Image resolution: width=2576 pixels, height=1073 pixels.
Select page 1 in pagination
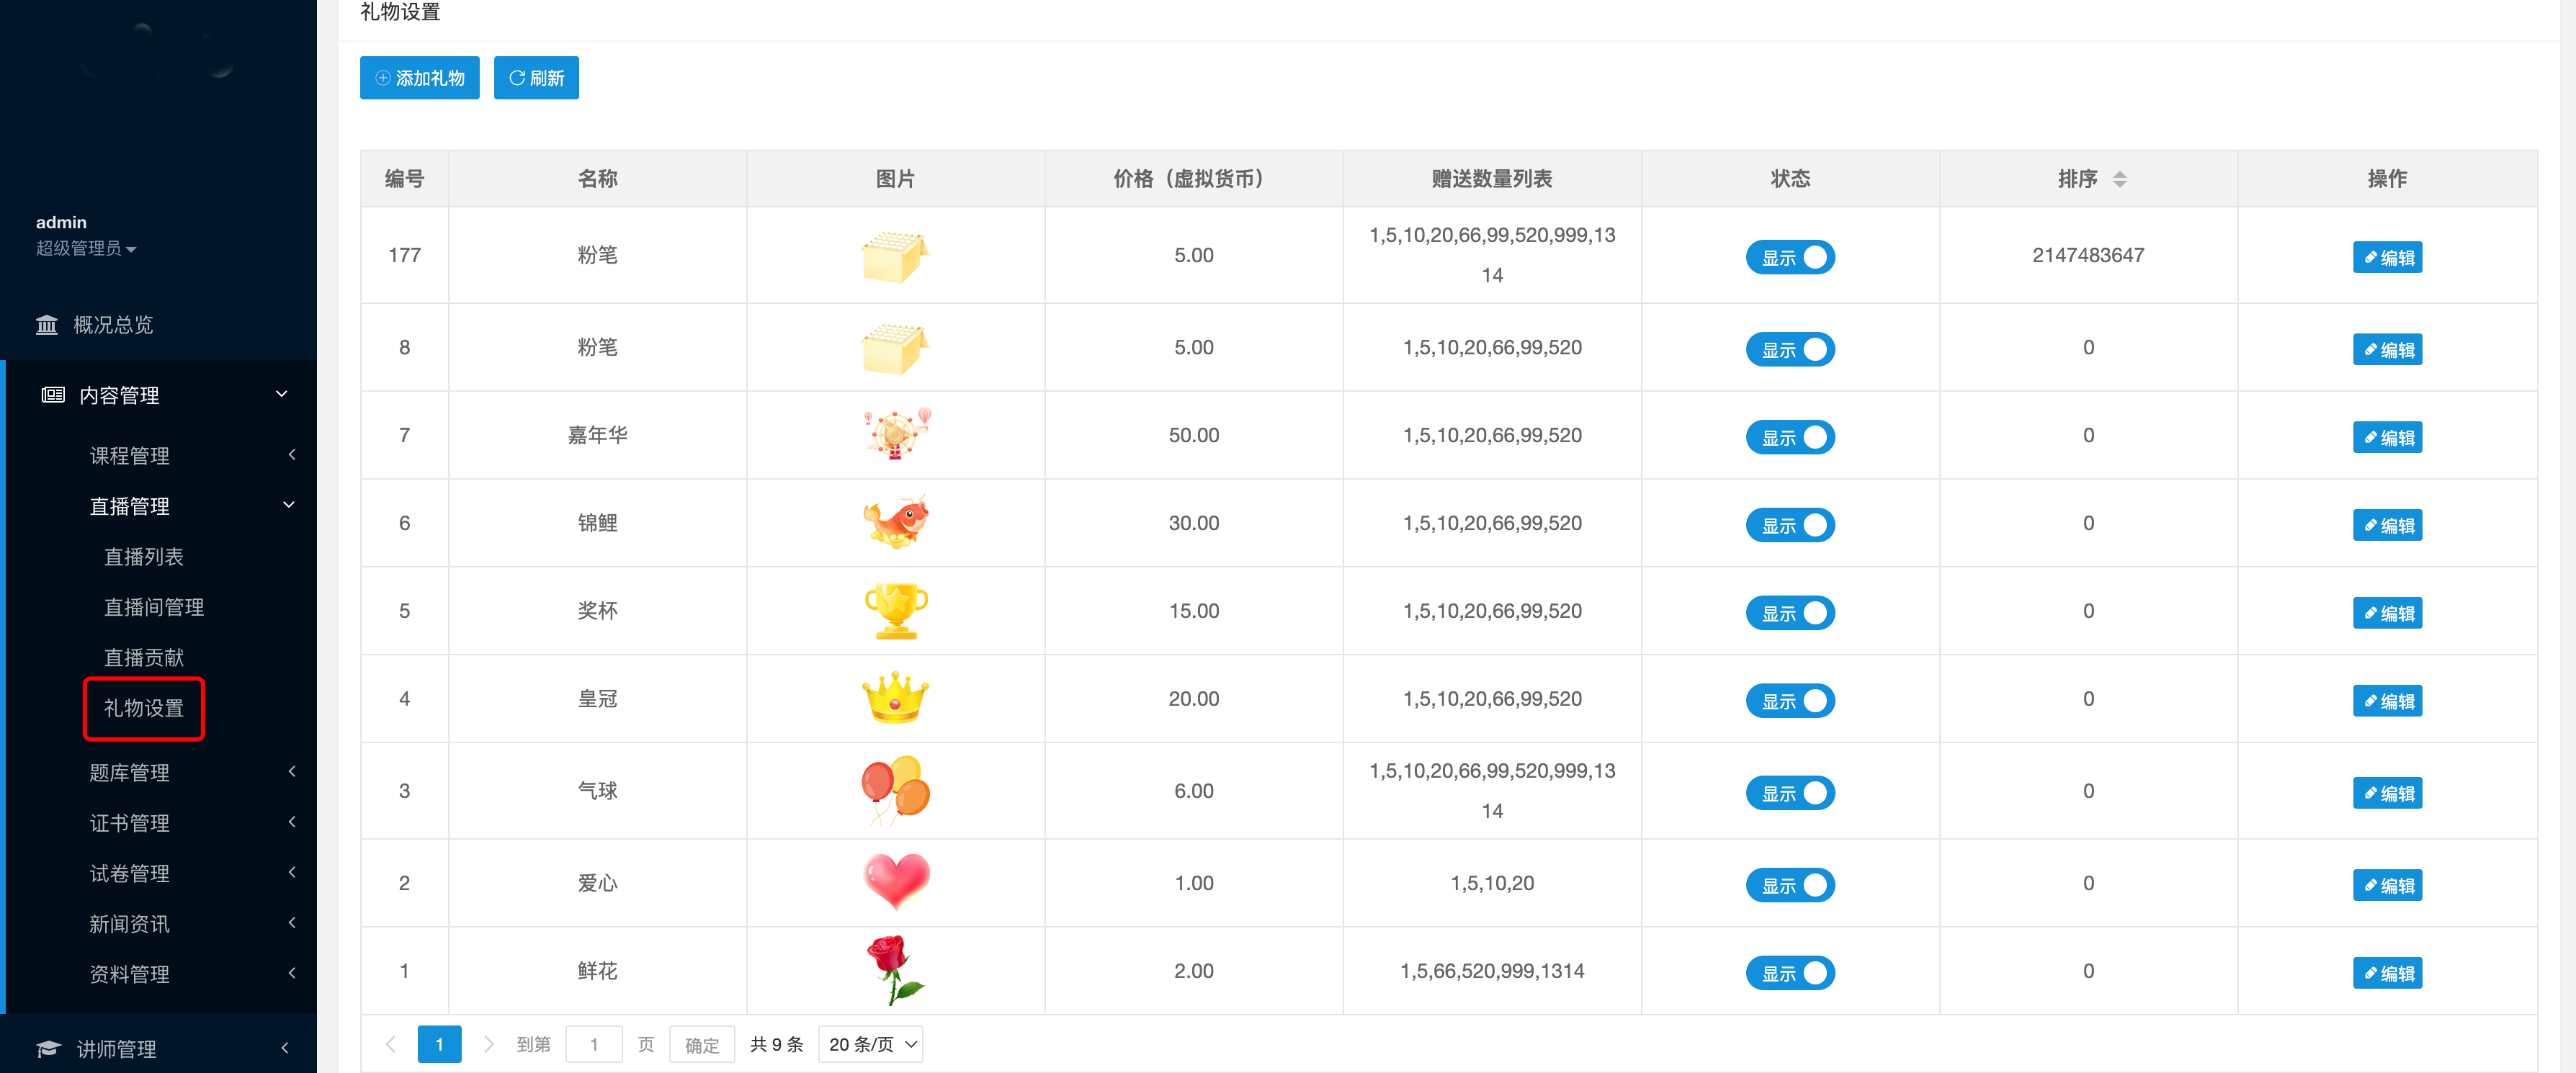click(x=439, y=1044)
